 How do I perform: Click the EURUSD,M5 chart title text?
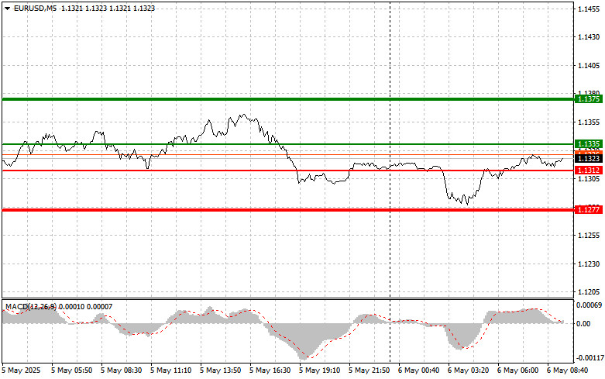pyautogui.click(x=35, y=8)
